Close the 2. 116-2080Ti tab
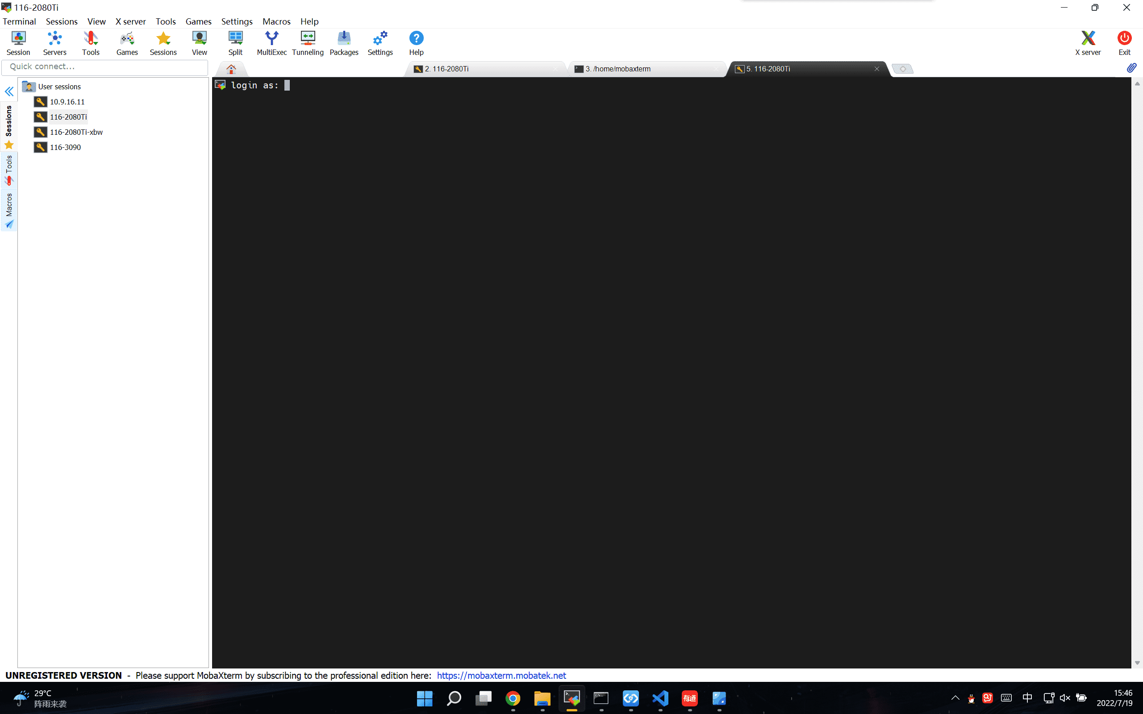 click(555, 69)
